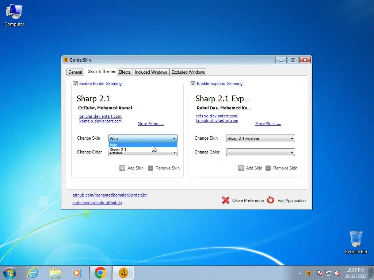
Task: Switch to Included Windows tab
Action: (x=151, y=72)
